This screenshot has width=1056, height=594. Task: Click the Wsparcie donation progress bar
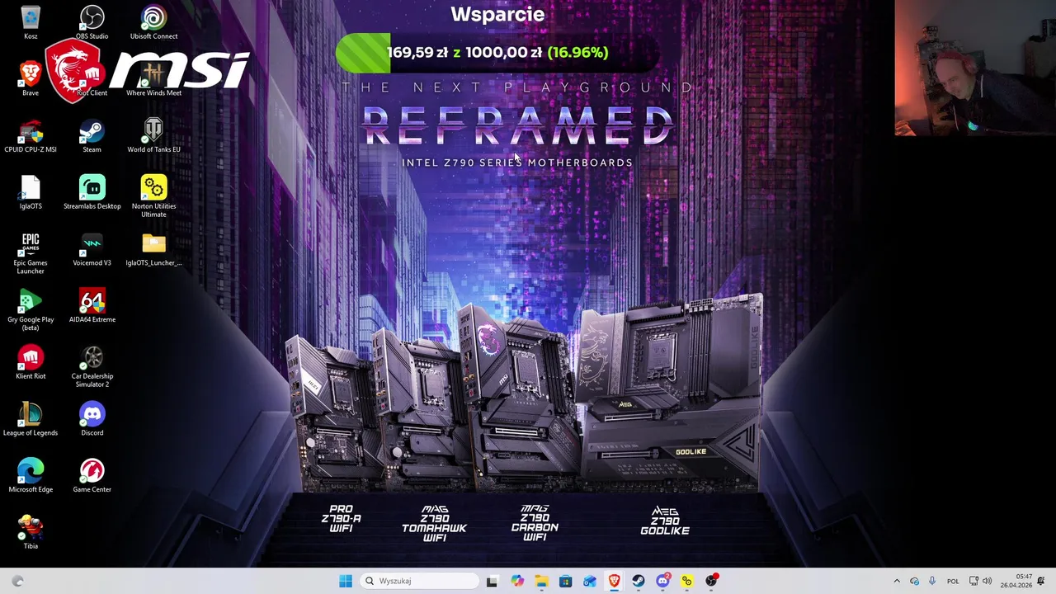[497, 53]
